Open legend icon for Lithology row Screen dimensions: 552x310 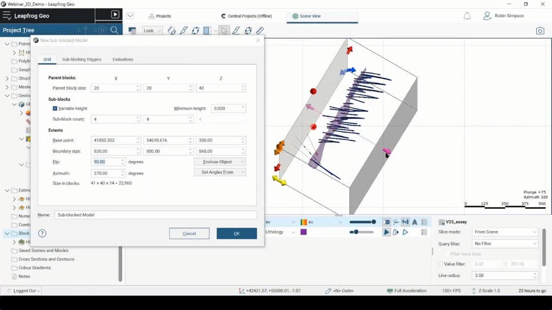[x=424, y=232]
